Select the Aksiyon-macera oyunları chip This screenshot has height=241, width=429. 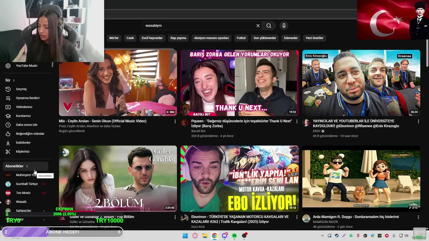point(211,38)
